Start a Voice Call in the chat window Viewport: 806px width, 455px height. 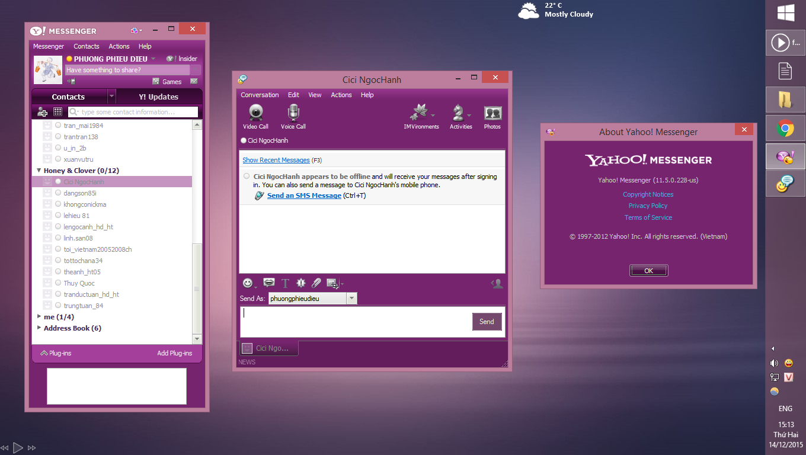pos(293,116)
